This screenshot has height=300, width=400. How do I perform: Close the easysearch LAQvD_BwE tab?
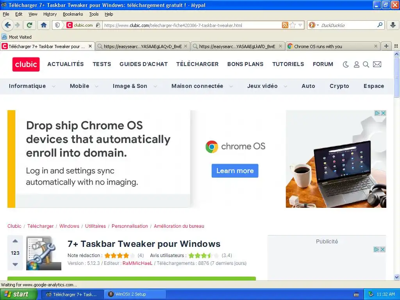pos(186,46)
